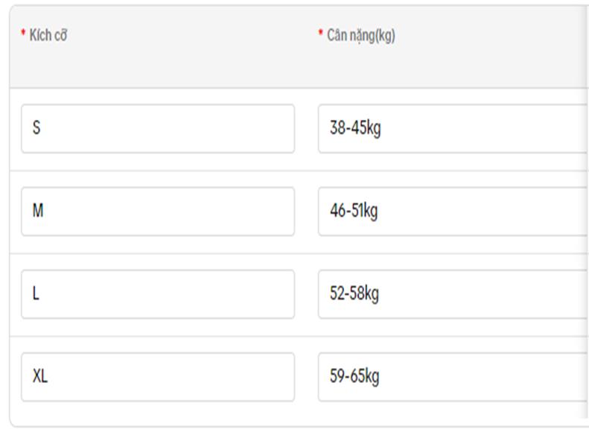
Task: Click the 52-58kg text in weight box
Action: pos(354,294)
